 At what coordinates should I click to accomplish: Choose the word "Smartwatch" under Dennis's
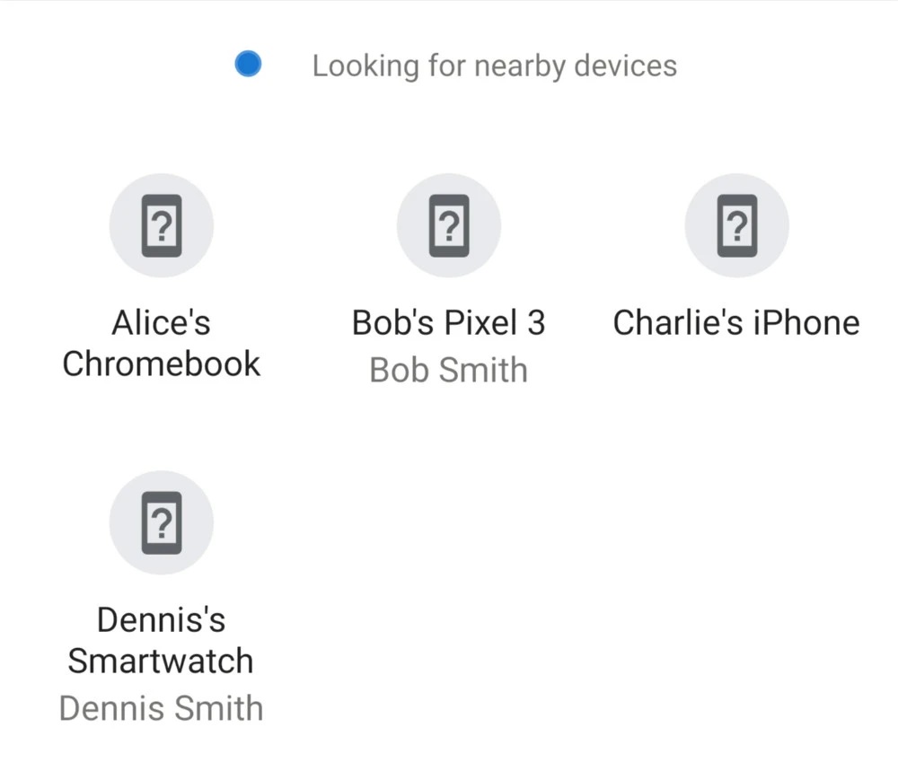click(161, 661)
